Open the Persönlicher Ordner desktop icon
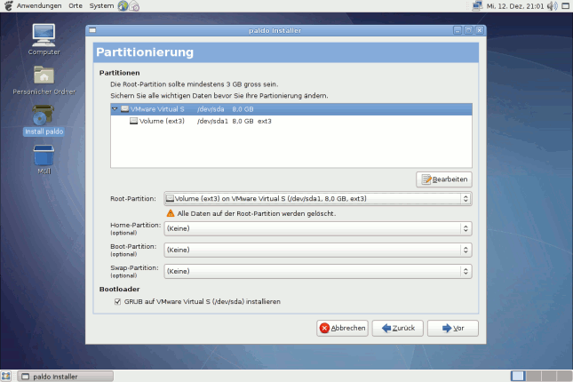The width and height of the screenshot is (573, 382). coord(44,81)
